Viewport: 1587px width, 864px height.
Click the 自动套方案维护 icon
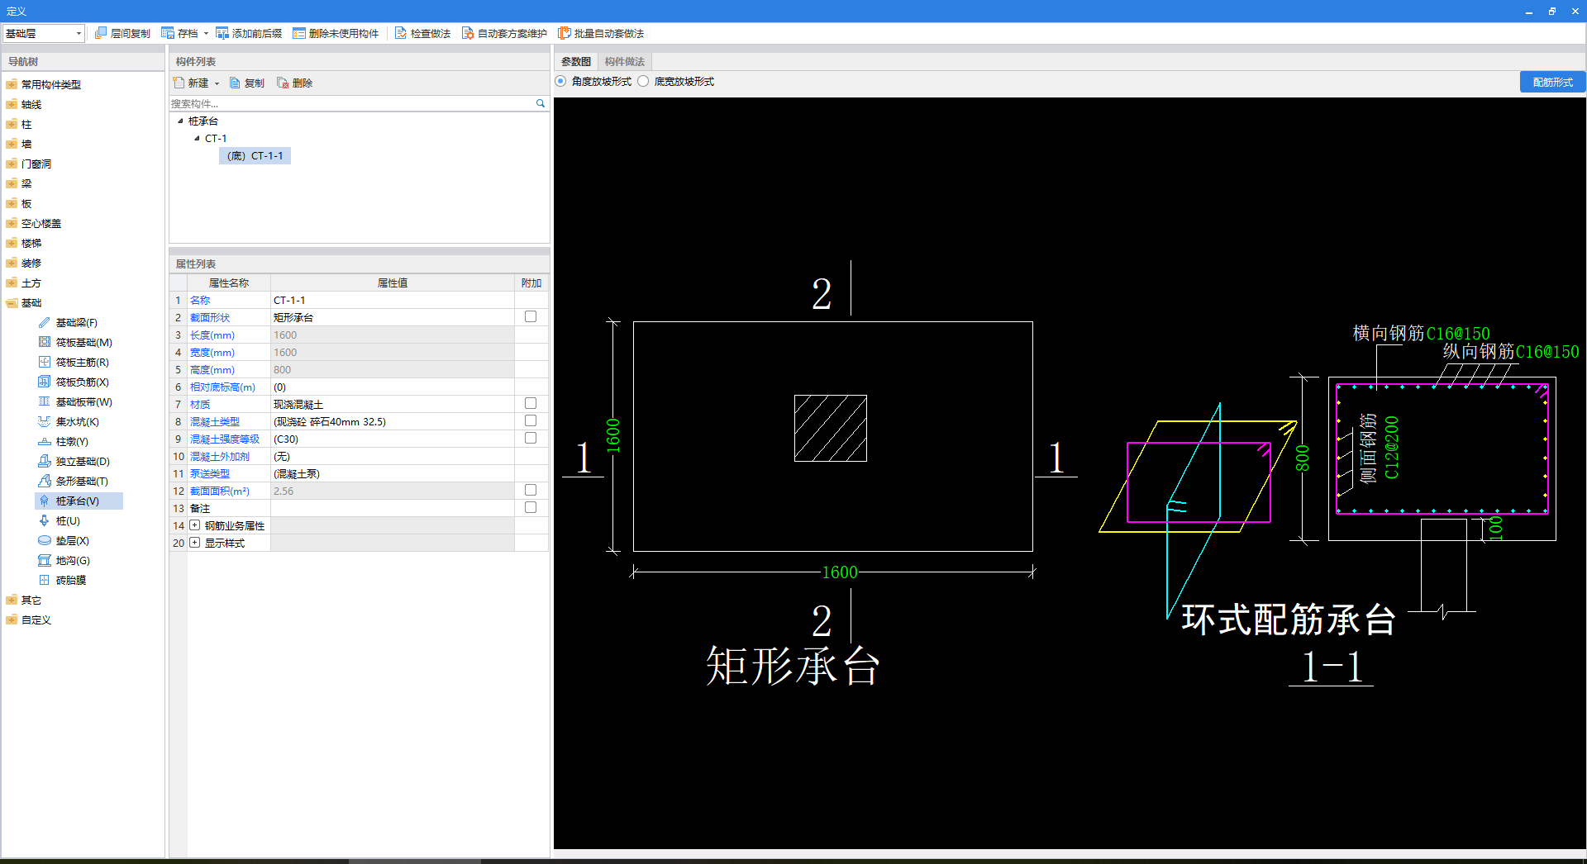click(468, 33)
